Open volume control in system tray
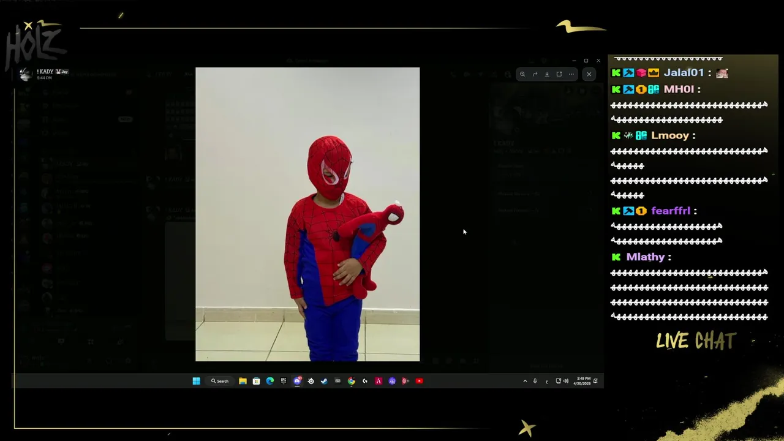784x441 pixels. click(x=565, y=381)
